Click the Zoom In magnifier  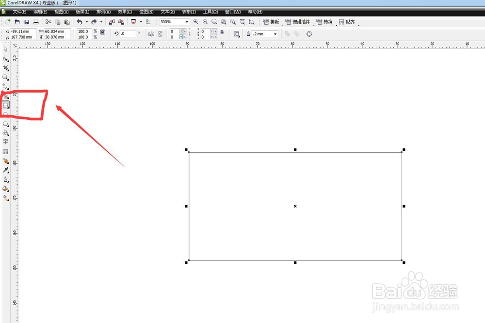point(196,22)
